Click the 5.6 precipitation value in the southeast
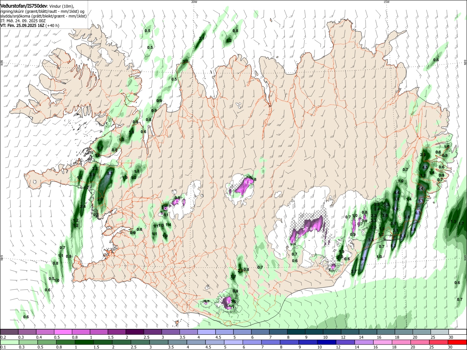 pyautogui.click(x=413, y=230)
